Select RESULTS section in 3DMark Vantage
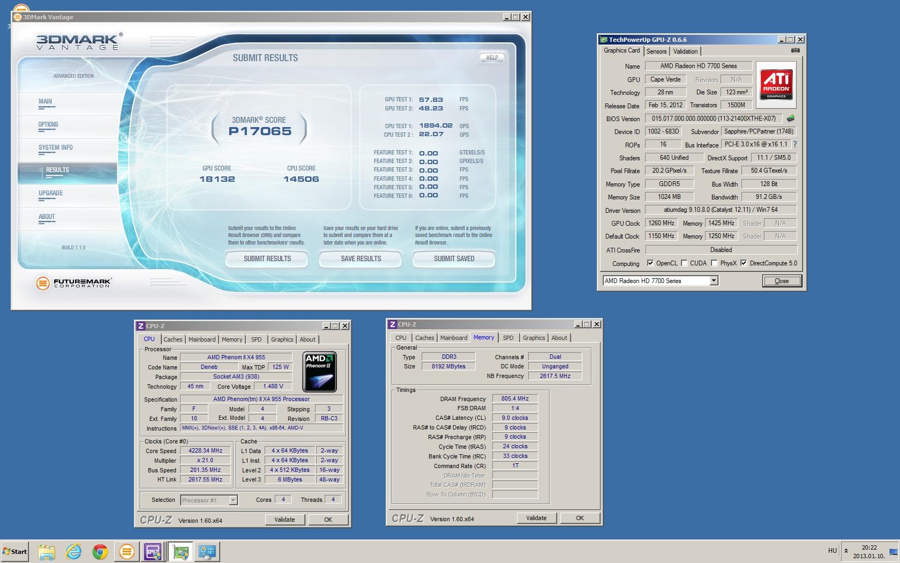900x563 pixels. [x=67, y=173]
